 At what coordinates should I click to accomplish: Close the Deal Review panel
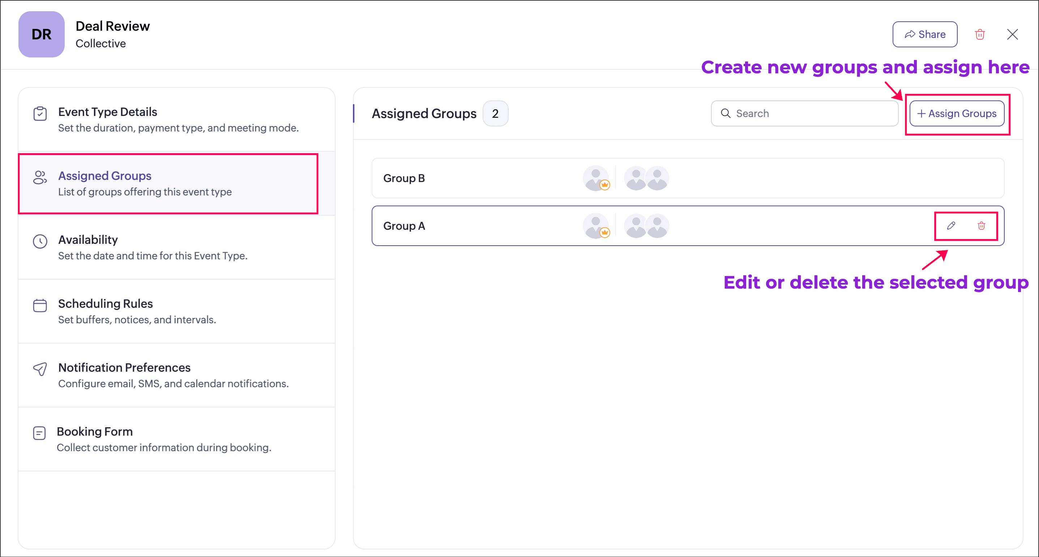tap(1012, 35)
